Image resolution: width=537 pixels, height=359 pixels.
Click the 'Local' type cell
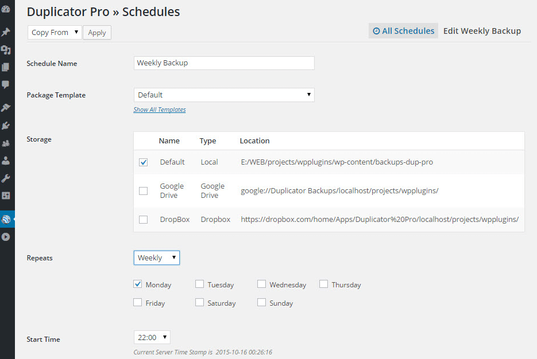point(209,162)
